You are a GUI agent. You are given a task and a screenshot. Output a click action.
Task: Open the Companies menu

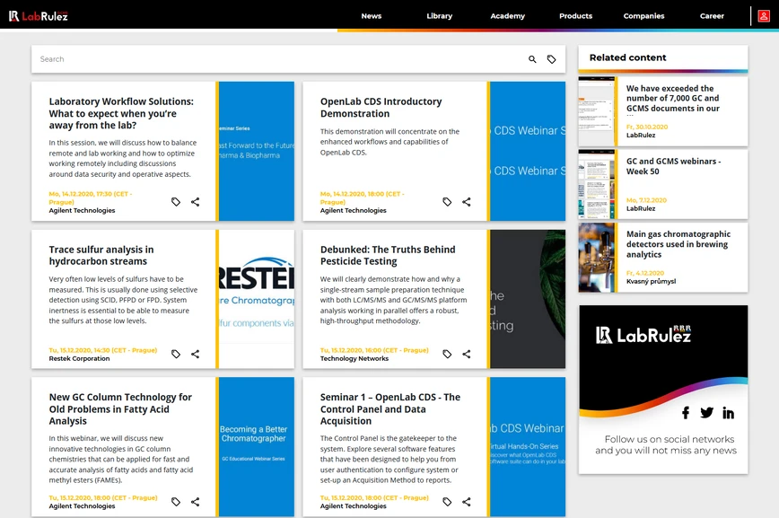pyautogui.click(x=643, y=16)
